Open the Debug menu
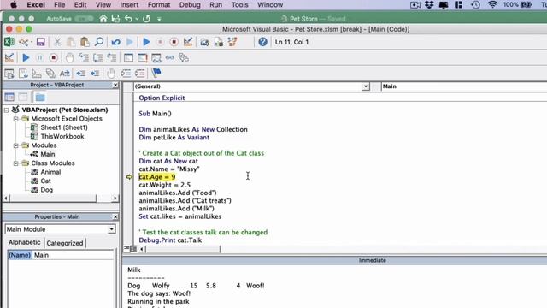Image resolution: width=547 pixels, height=308 pixels. (190, 5)
